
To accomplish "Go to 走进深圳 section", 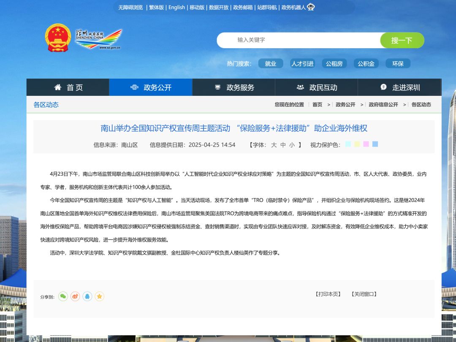I will click(x=399, y=87).
